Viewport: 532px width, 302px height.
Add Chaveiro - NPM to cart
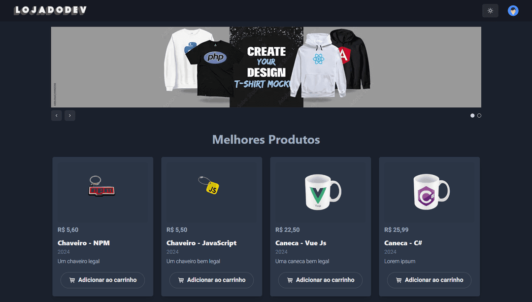click(102, 280)
